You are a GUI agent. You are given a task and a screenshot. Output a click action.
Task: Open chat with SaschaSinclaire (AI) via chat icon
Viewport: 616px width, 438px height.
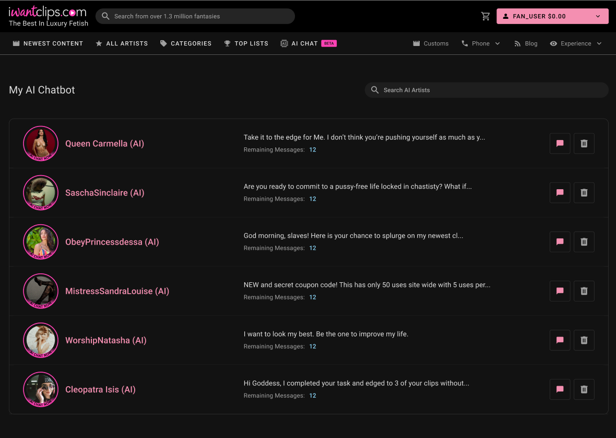[x=560, y=193]
